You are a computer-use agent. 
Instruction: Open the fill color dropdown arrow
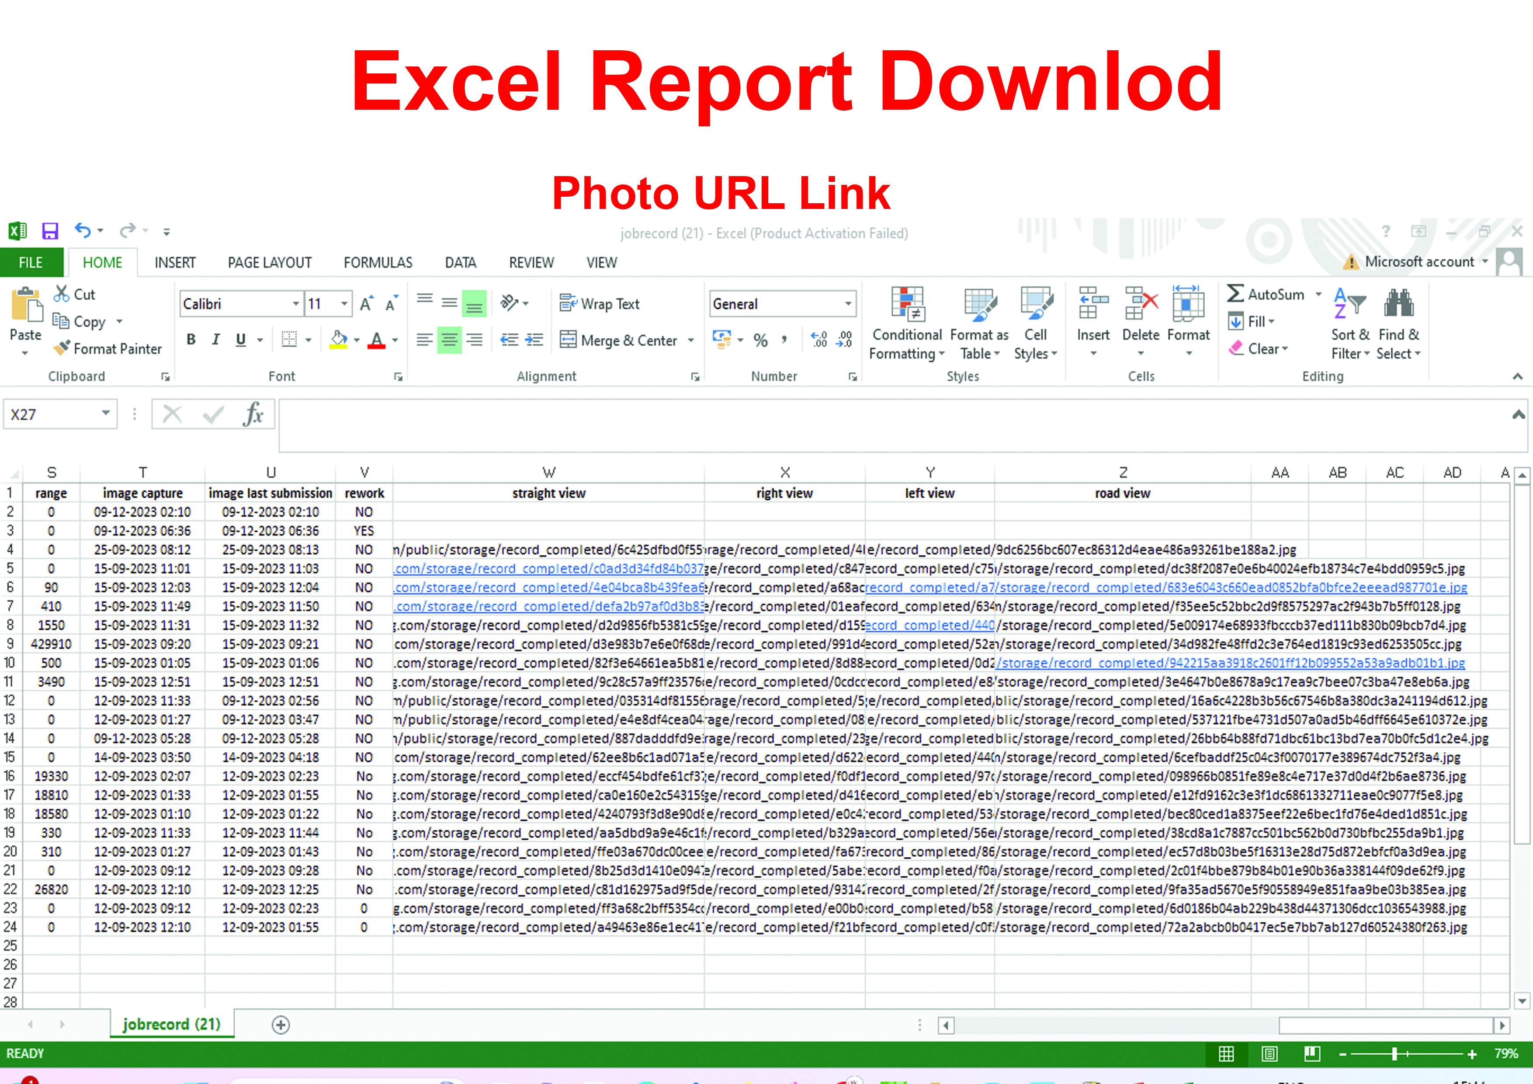tap(357, 340)
